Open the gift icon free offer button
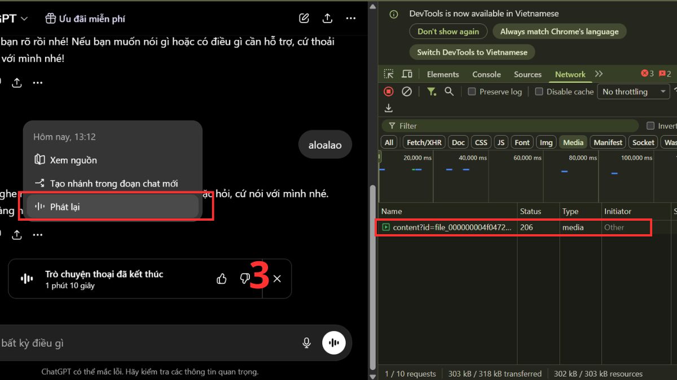Image resolution: width=677 pixels, height=380 pixels. click(x=85, y=19)
